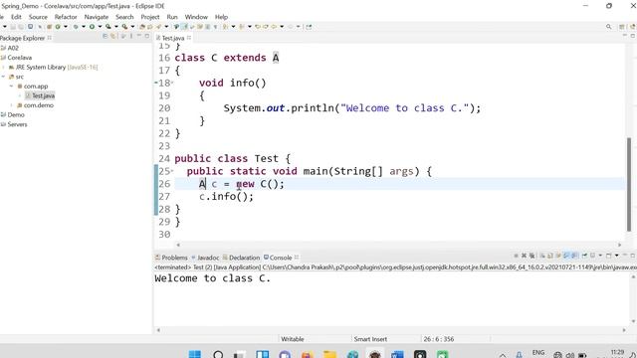
Task: Toggle Pin Console button
Action: 585,256
